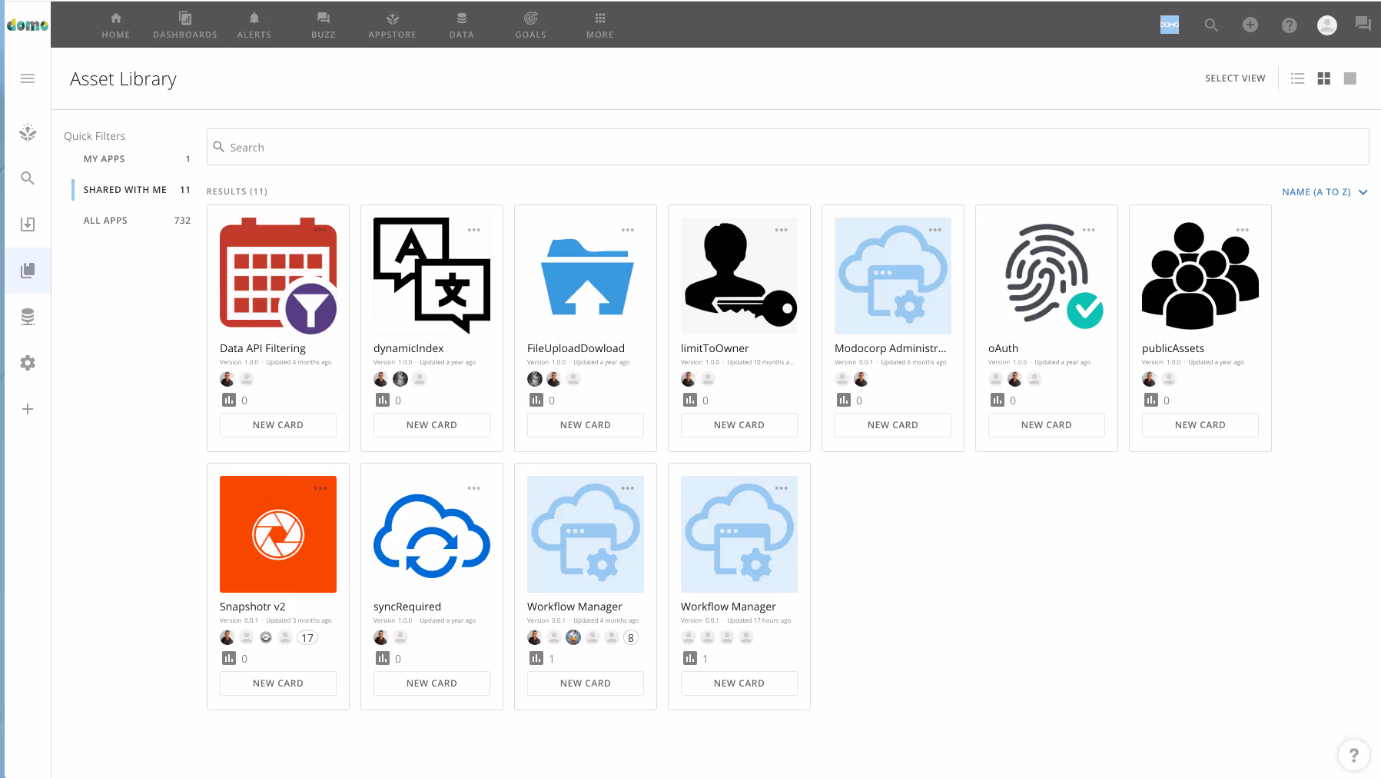Open Data in top navigation

pos(462,25)
